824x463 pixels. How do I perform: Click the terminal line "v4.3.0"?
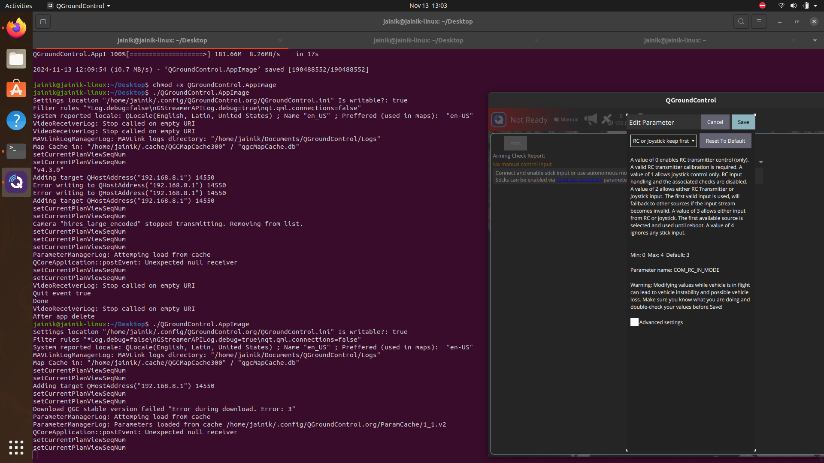click(48, 170)
